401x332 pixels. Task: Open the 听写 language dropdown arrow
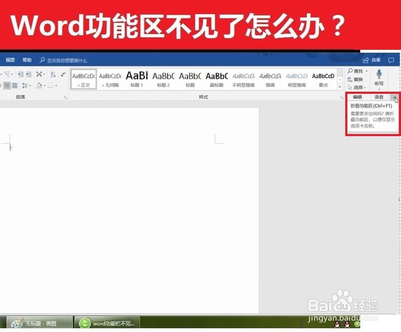click(x=379, y=89)
